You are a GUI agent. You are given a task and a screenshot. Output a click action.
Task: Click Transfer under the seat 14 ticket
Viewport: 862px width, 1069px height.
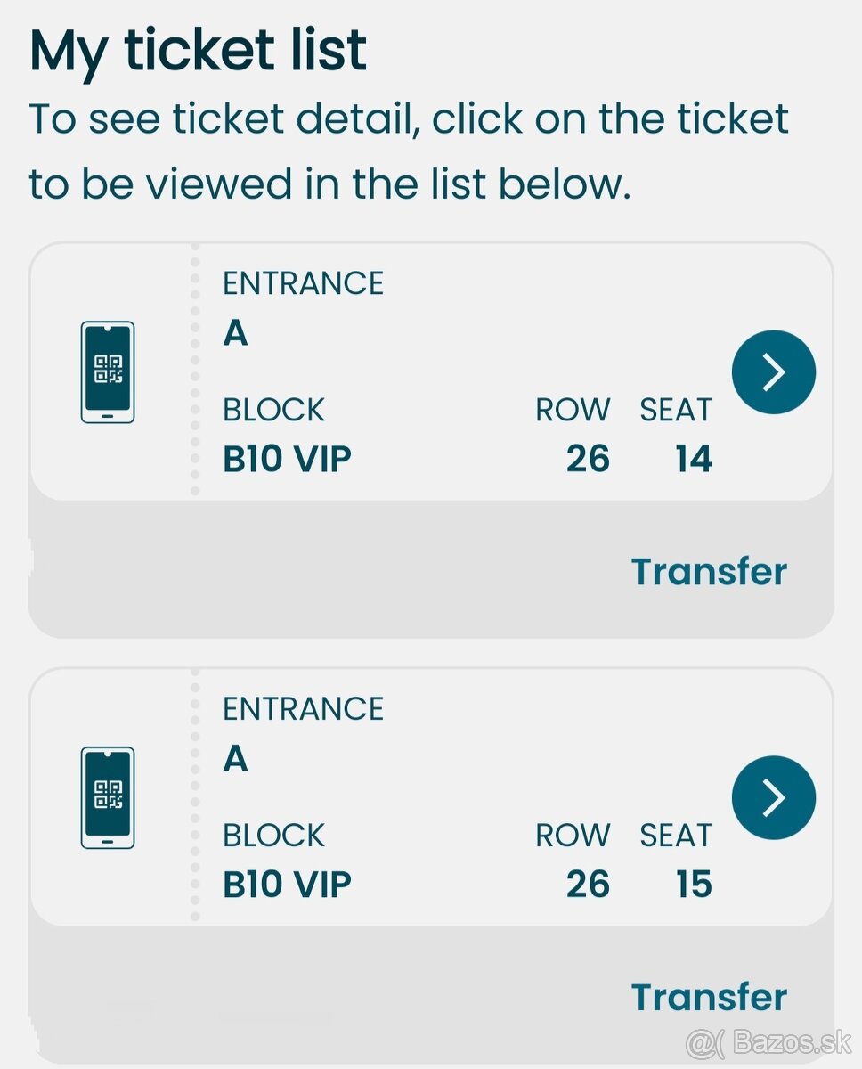coord(709,572)
